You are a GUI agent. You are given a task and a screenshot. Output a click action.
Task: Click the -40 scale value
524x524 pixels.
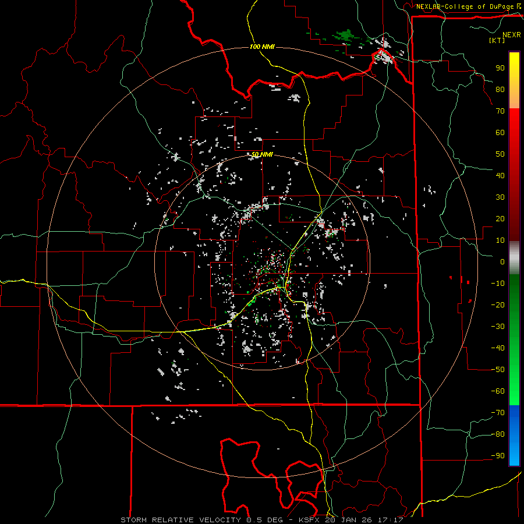click(x=498, y=348)
